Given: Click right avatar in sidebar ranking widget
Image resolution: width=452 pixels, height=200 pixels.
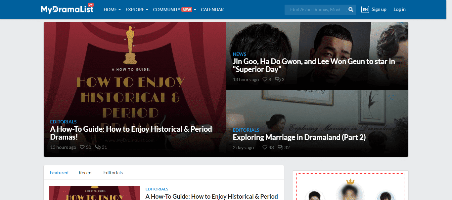Looking at the screenshot, I should pos(386,195).
